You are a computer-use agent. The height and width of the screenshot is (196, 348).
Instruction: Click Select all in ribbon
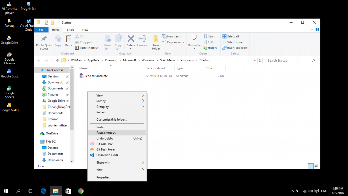[x=233, y=36]
